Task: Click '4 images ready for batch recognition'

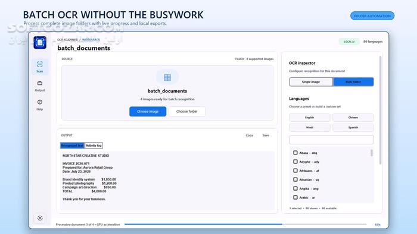Action: [x=167, y=99]
